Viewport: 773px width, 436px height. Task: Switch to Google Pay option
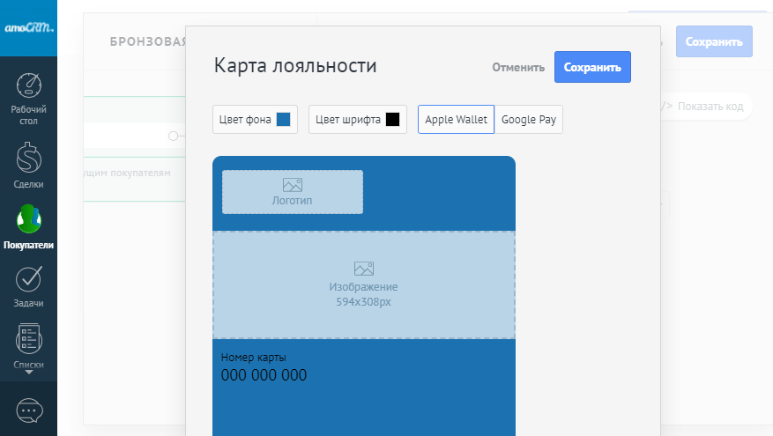pos(528,120)
